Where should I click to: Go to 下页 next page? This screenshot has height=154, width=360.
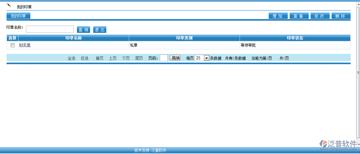coord(126,59)
